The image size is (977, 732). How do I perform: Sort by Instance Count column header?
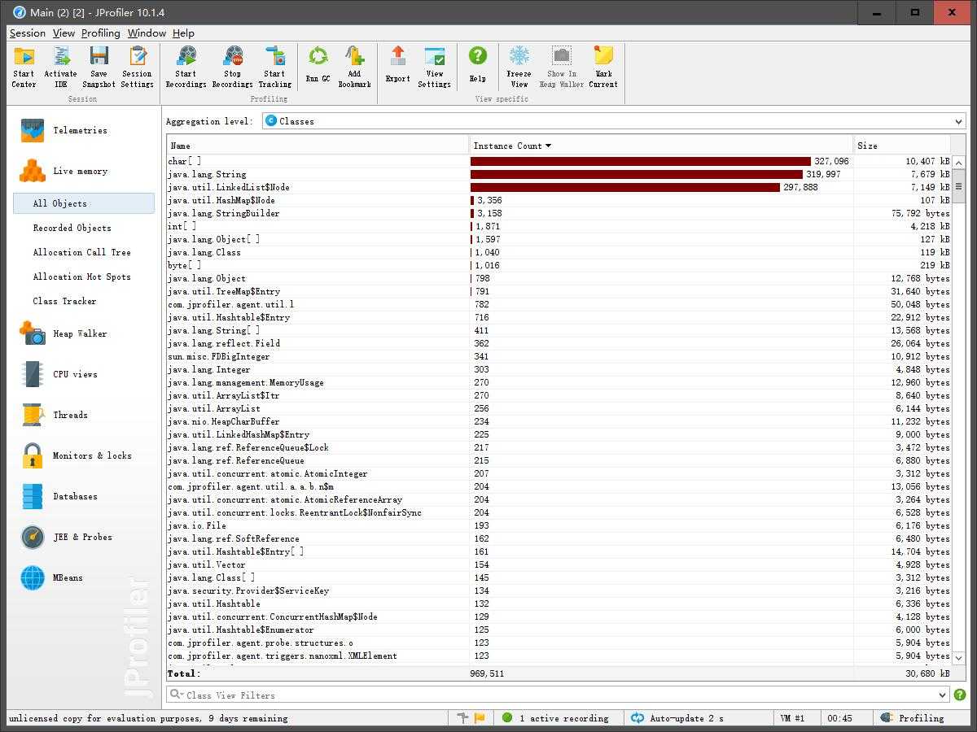point(661,146)
